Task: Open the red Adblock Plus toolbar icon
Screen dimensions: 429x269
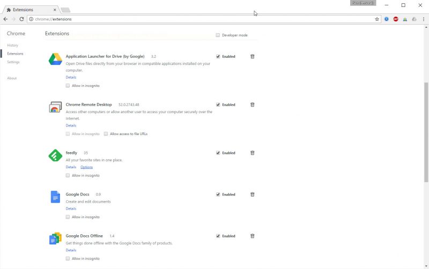Action: pyautogui.click(x=396, y=19)
